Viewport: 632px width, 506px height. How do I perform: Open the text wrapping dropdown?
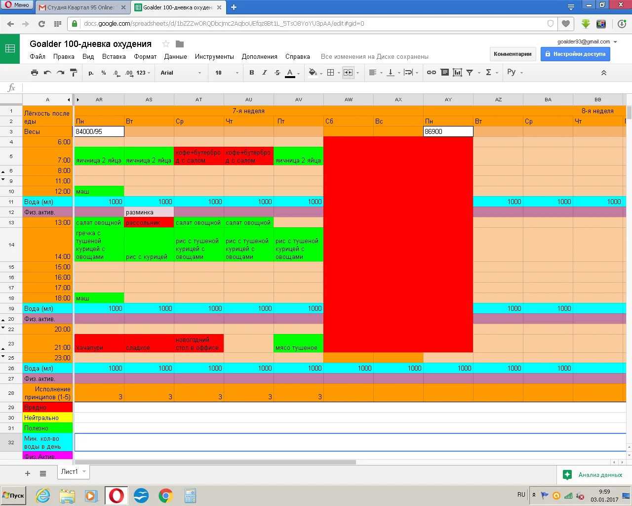(411, 73)
